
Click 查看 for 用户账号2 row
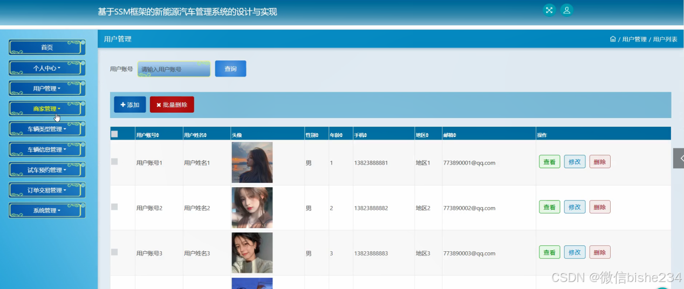tap(550, 207)
